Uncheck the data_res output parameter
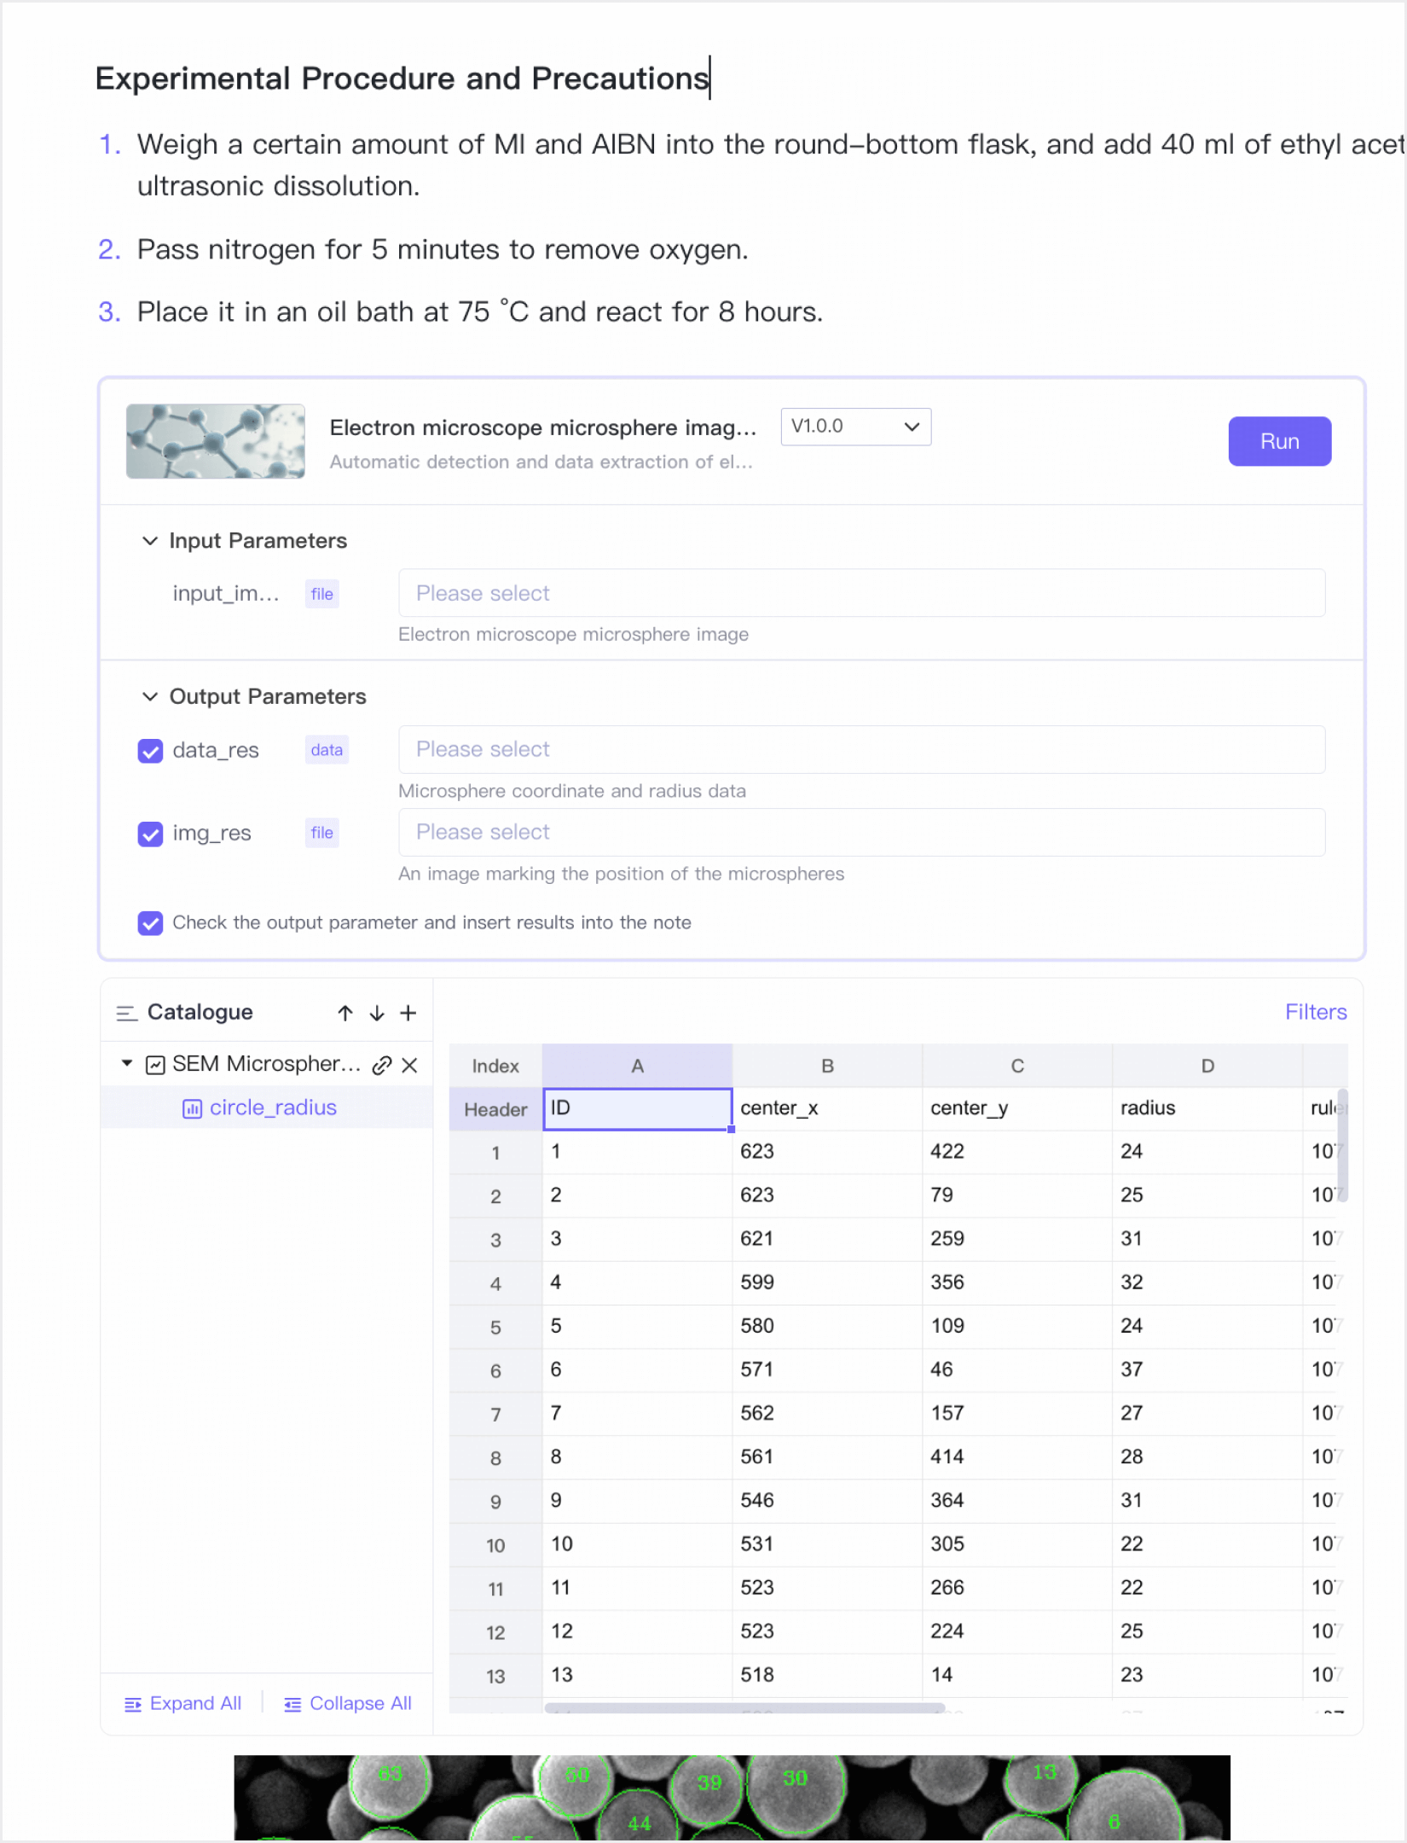Image resolution: width=1407 pixels, height=1843 pixels. pyautogui.click(x=151, y=751)
